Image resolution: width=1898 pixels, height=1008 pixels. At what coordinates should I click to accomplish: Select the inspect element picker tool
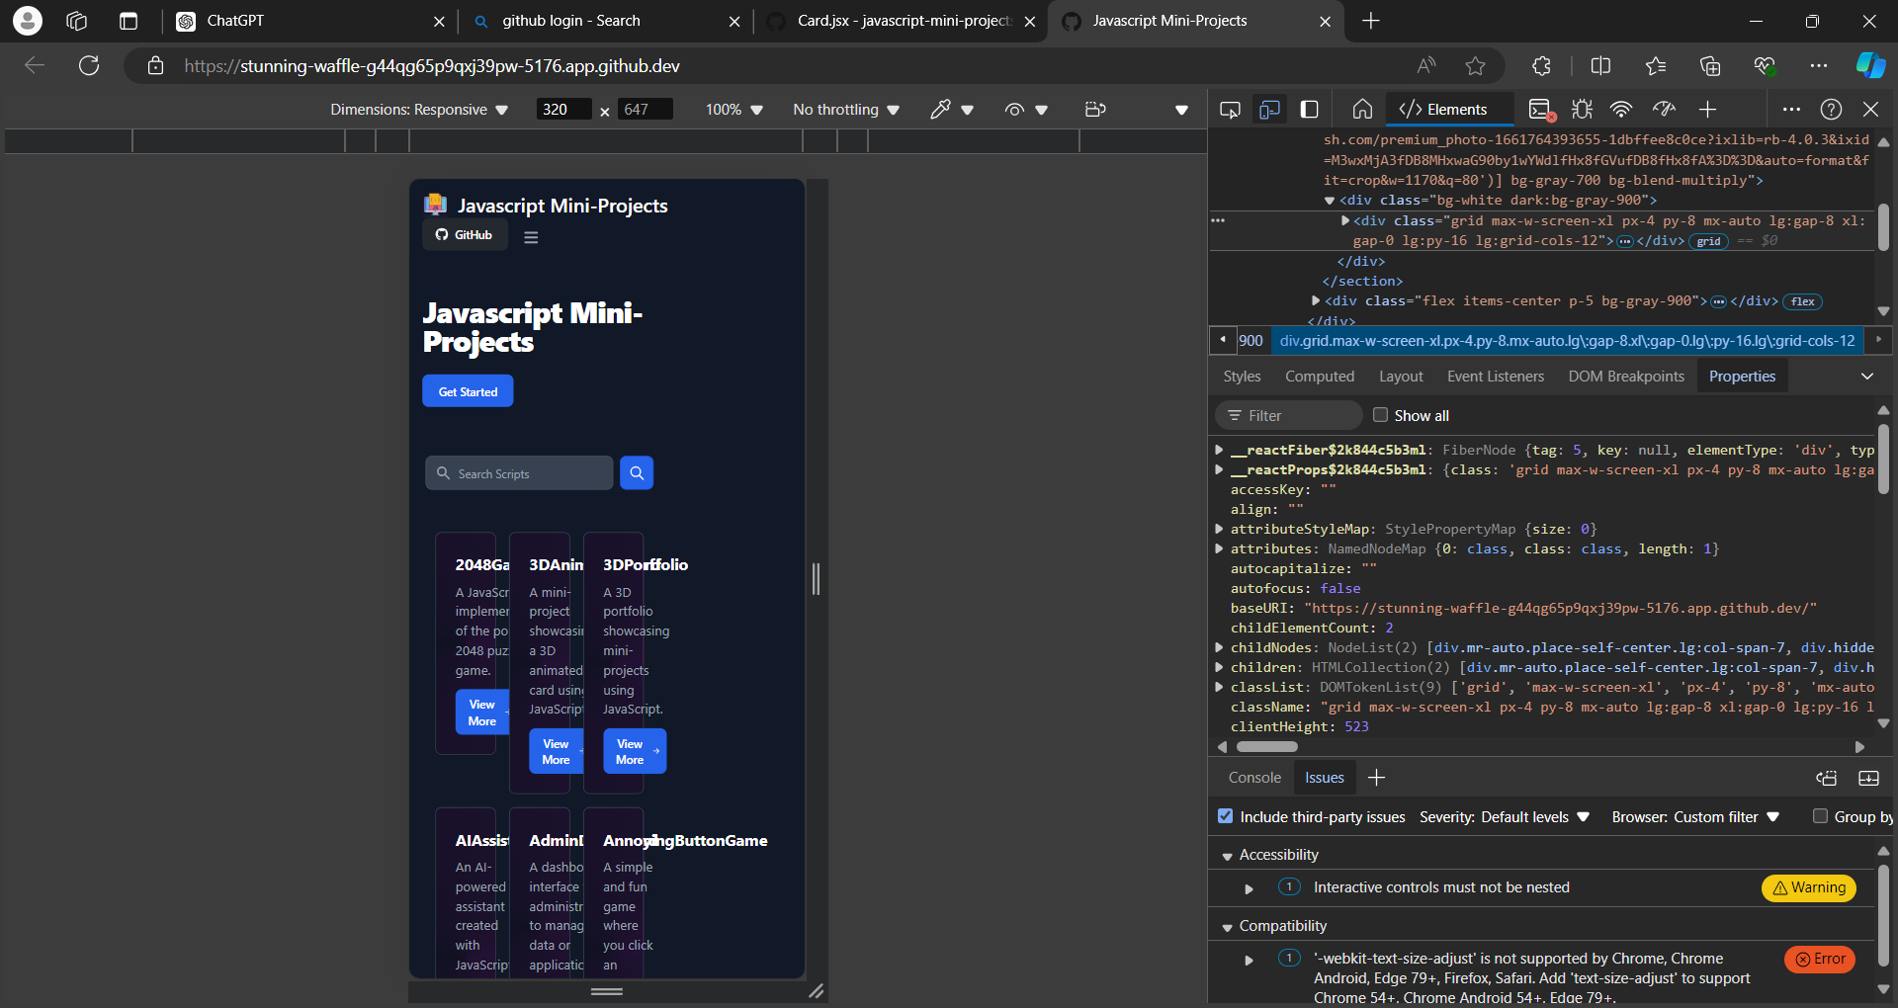tap(1230, 110)
